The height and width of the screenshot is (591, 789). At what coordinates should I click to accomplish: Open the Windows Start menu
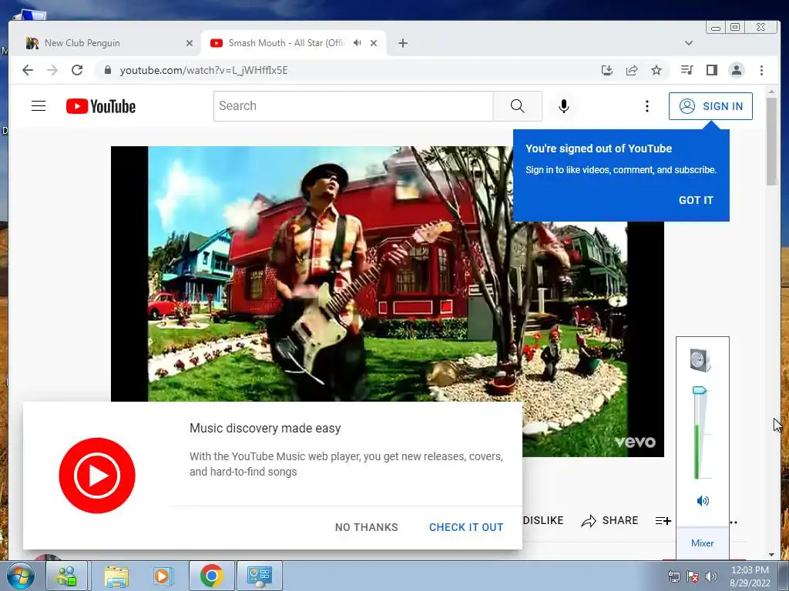click(x=20, y=576)
